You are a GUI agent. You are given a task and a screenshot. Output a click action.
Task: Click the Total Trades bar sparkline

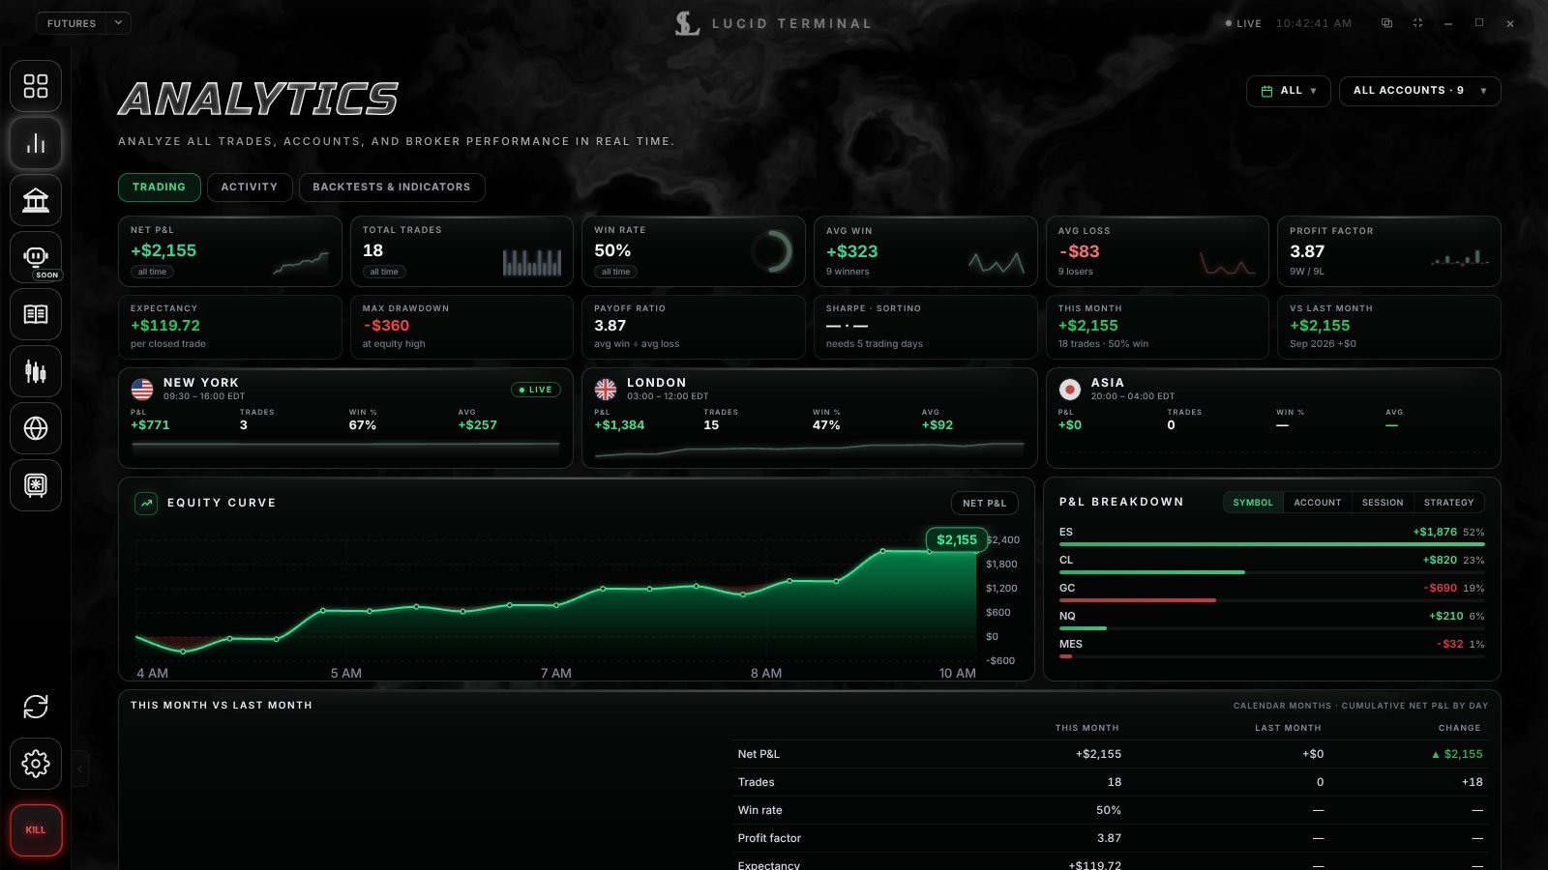532,262
